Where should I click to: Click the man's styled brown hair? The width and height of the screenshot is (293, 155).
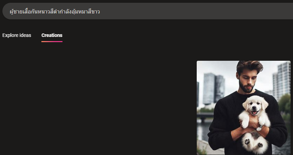tap(250, 66)
